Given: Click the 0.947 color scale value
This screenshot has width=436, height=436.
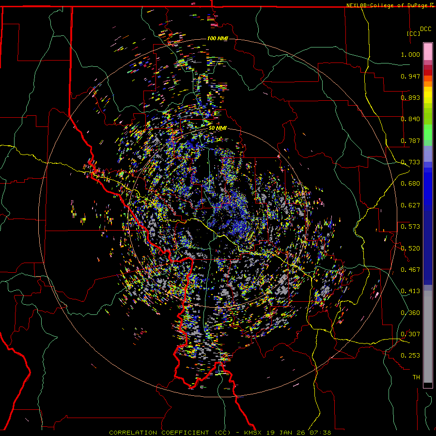Looking at the screenshot, I should tap(410, 76).
